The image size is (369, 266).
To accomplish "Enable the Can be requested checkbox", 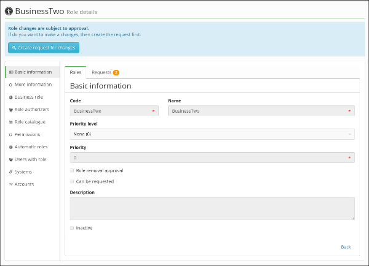I will coord(72,181).
